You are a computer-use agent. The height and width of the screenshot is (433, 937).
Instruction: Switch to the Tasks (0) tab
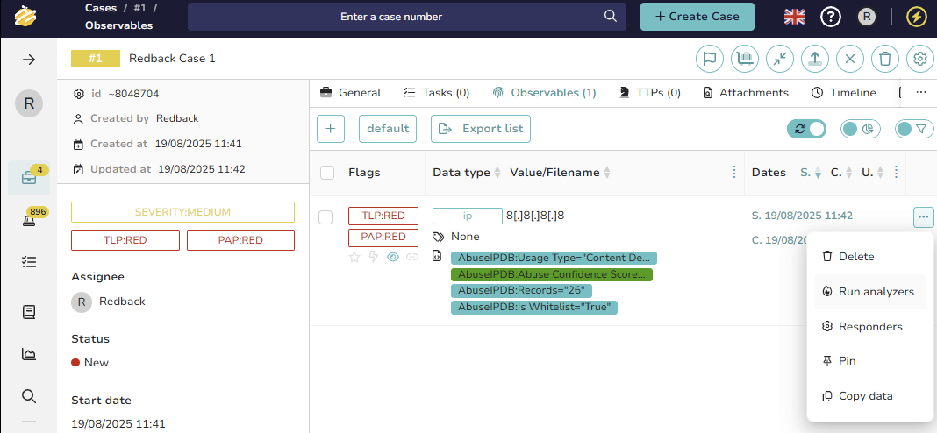pyautogui.click(x=436, y=92)
